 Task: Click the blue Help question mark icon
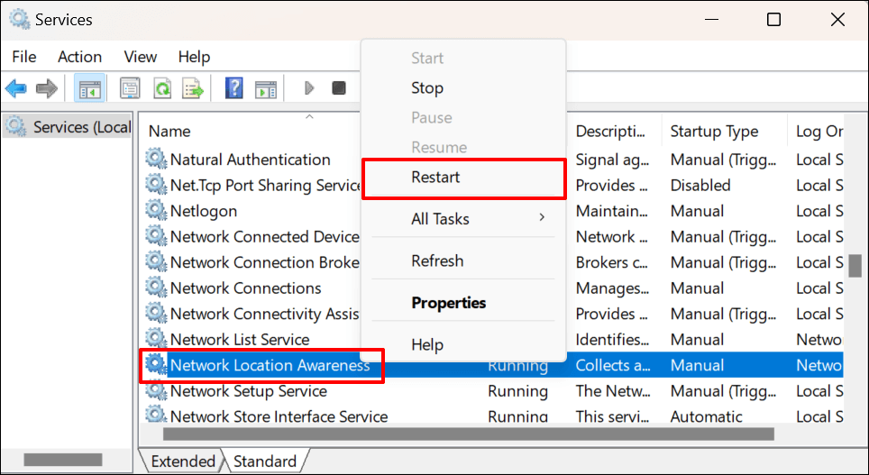point(234,88)
